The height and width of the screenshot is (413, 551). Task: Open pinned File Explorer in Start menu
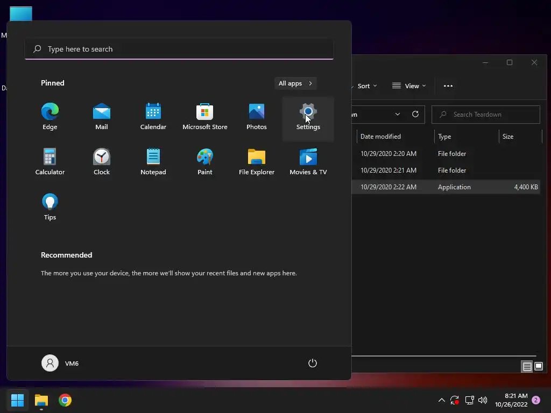[x=257, y=162]
